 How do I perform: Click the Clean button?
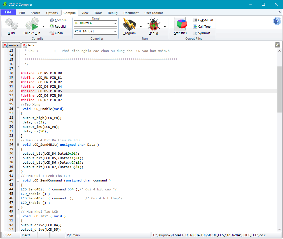click(56, 33)
